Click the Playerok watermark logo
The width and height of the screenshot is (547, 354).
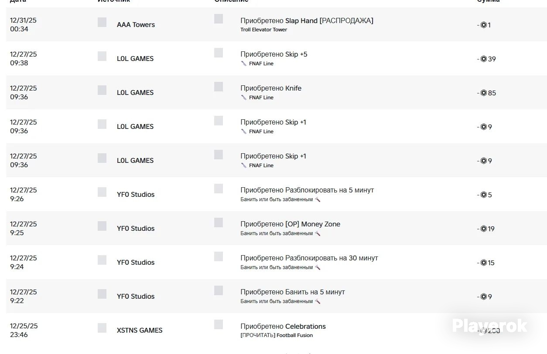tap(489, 326)
